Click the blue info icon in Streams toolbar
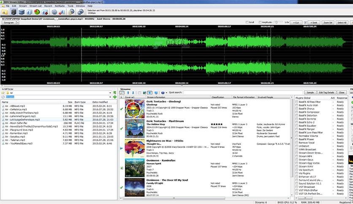The height and width of the screenshot is (204, 353). pos(163,93)
